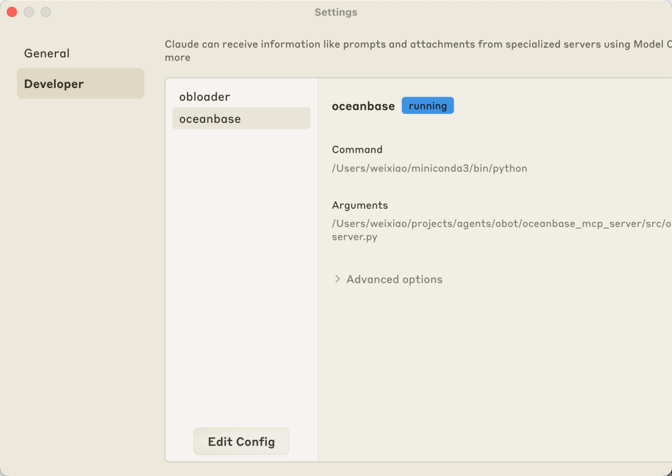Click the server.py text under Arguments
The image size is (672, 476).
coord(354,237)
